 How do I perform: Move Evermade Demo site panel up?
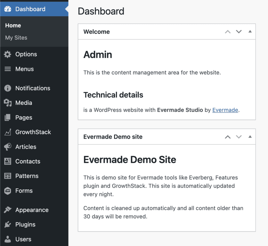228,137
